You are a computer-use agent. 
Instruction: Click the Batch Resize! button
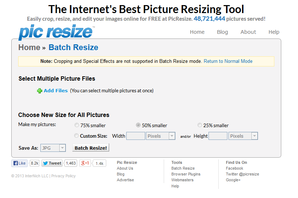click(x=91, y=148)
